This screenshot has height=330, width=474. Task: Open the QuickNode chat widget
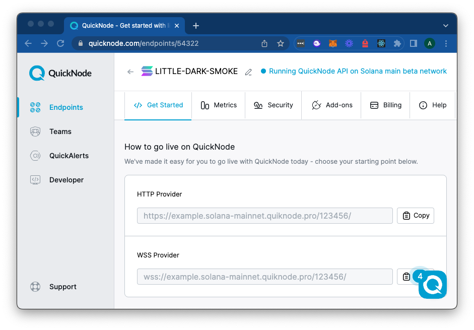click(x=432, y=285)
